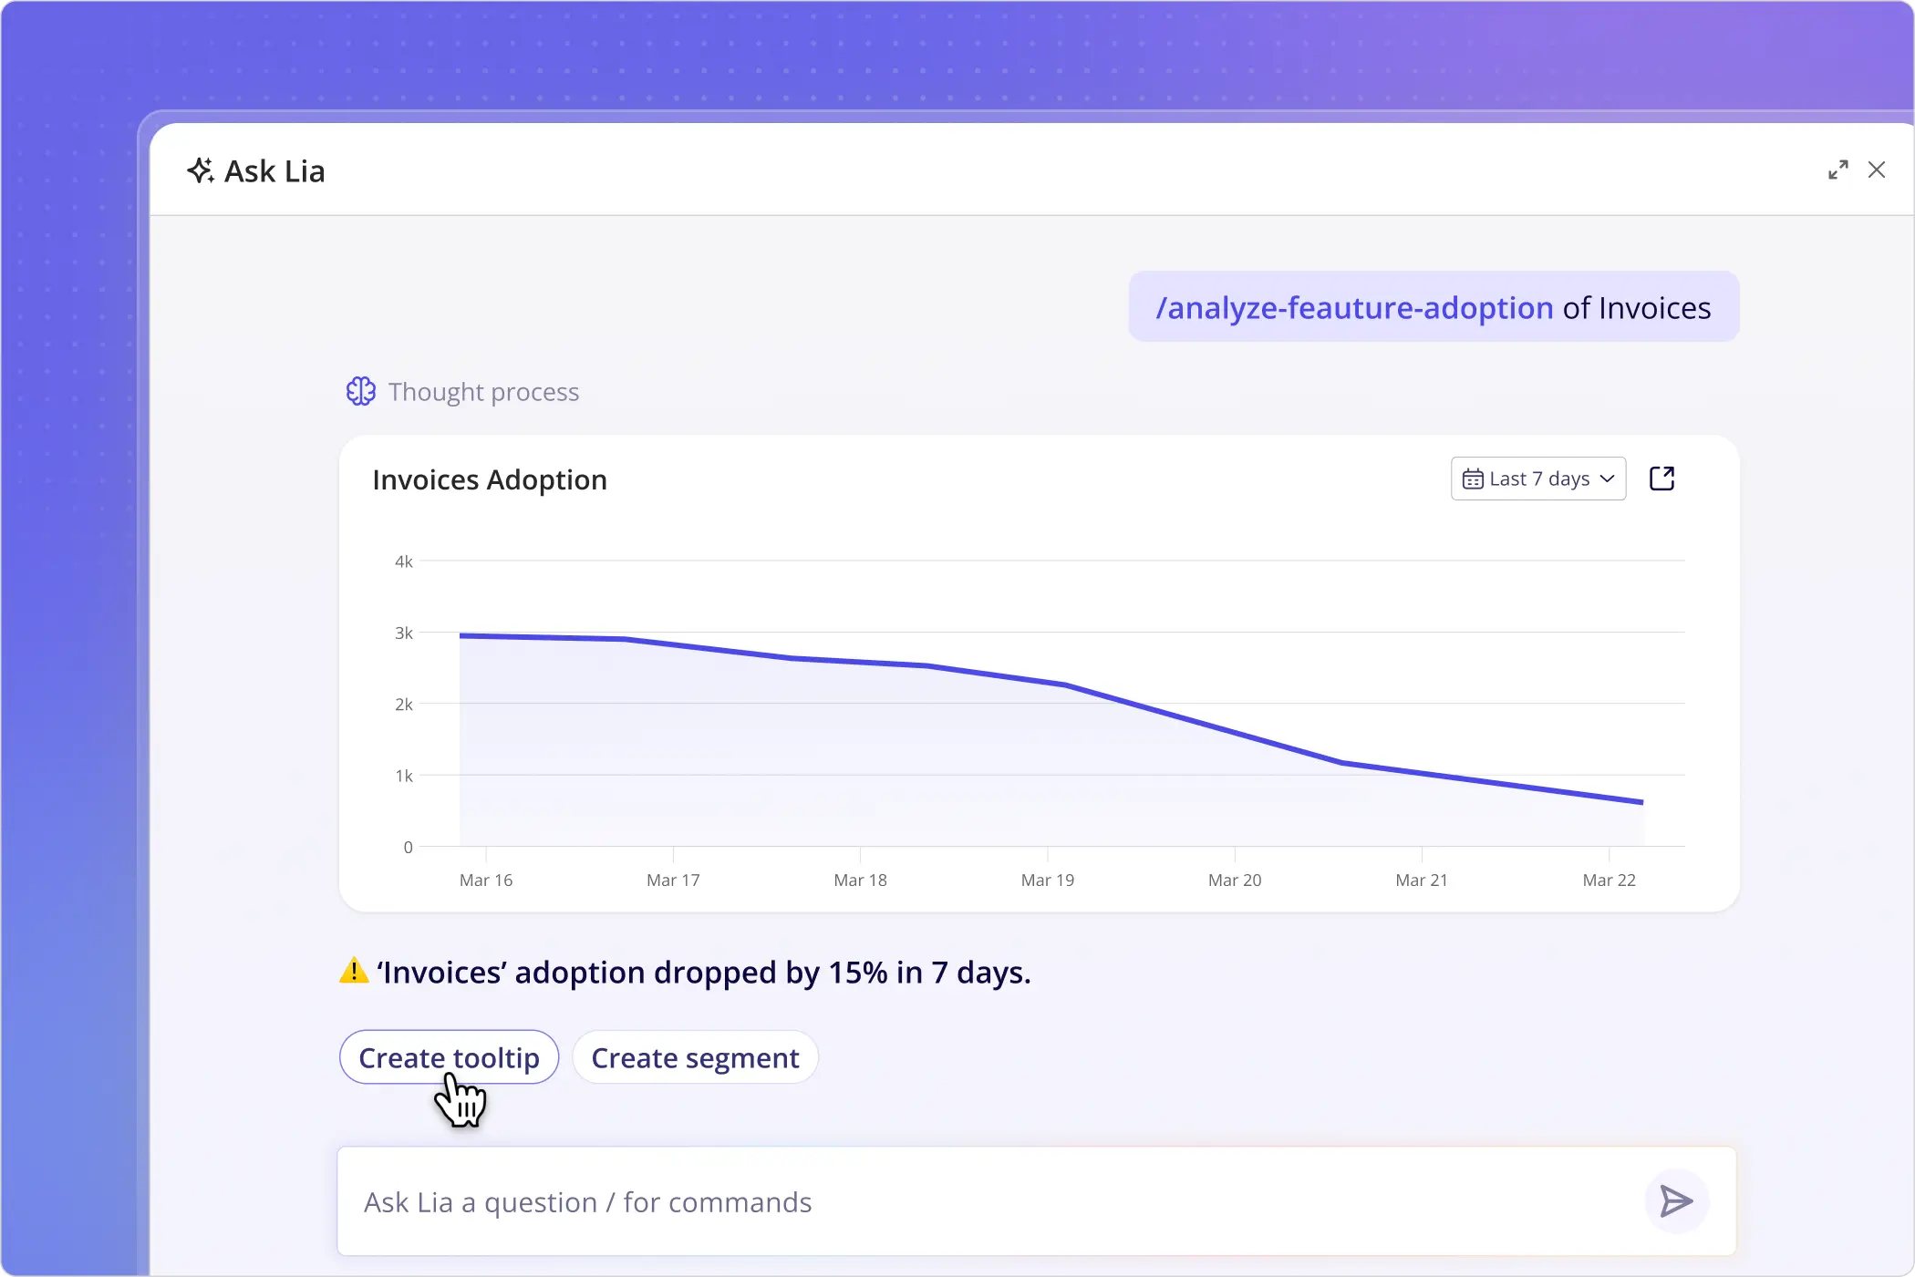1915x1277 pixels.
Task: Open Invoices Adoption chart in new window
Action: (1662, 479)
